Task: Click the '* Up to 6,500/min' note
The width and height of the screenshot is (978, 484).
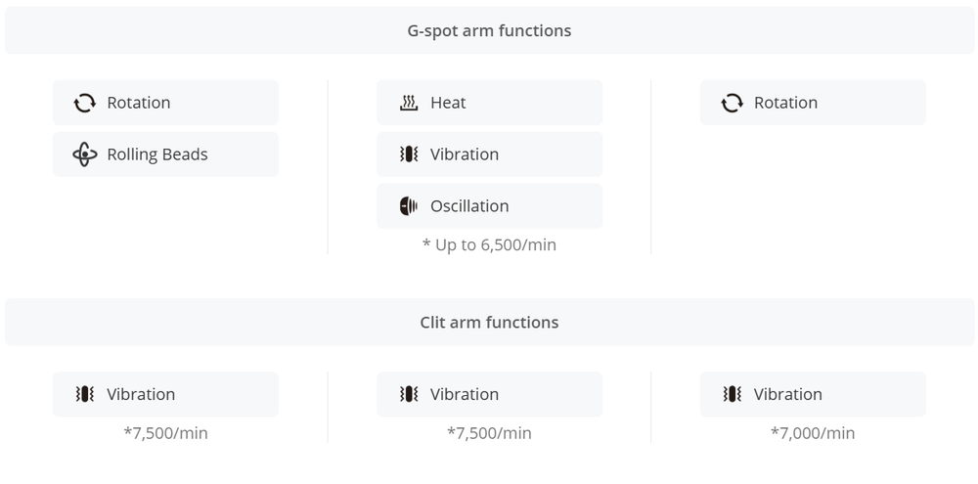Action: click(x=489, y=244)
